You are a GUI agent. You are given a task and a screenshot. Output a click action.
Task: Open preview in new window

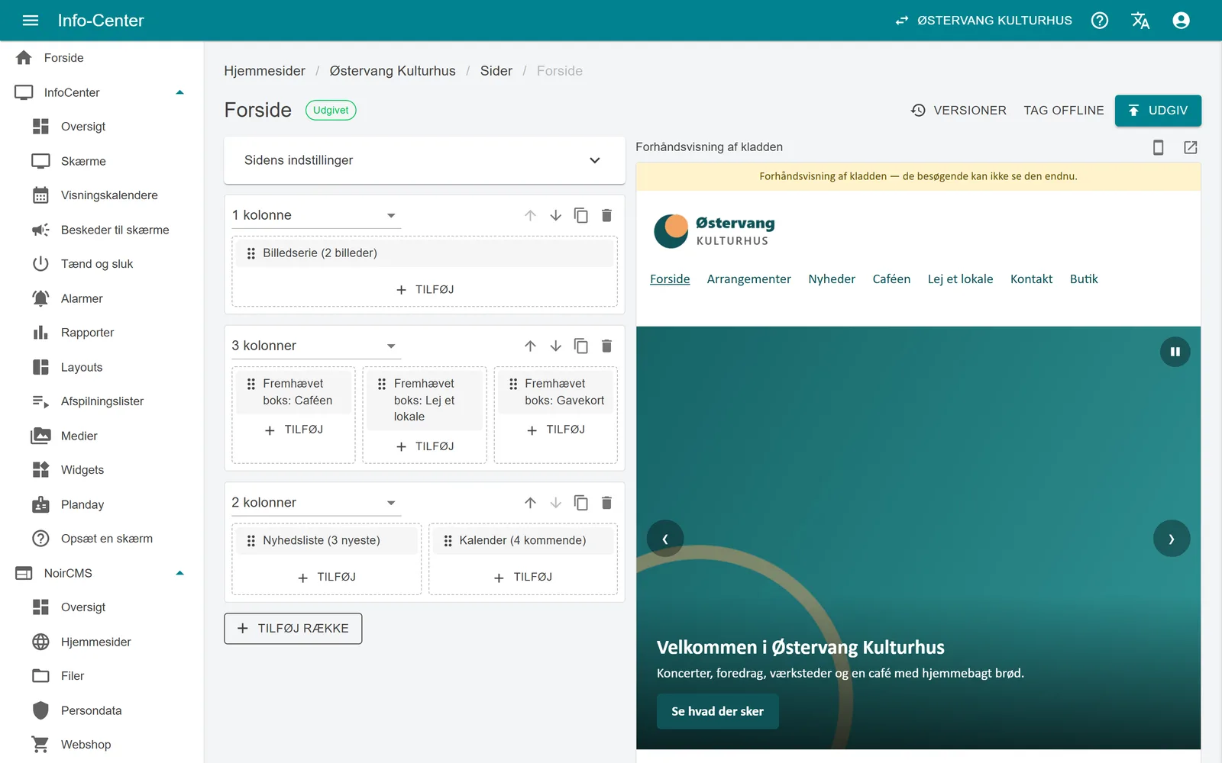tap(1191, 147)
